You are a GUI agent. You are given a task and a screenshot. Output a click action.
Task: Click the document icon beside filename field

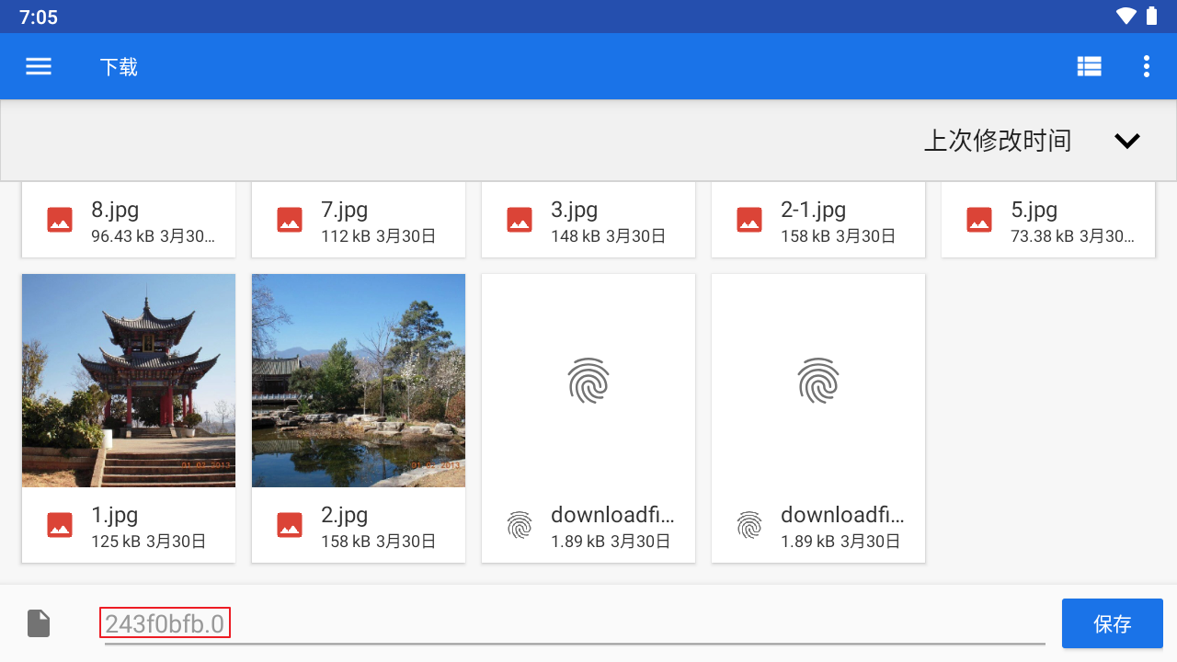click(x=39, y=623)
